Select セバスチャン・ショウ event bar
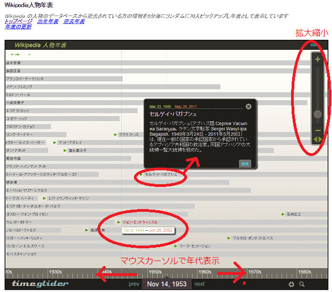The width and height of the screenshot is (332, 292). pyautogui.click(x=167, y=254)
